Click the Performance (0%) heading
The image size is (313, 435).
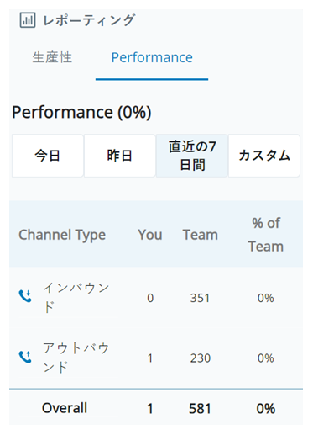coord(81,112)
